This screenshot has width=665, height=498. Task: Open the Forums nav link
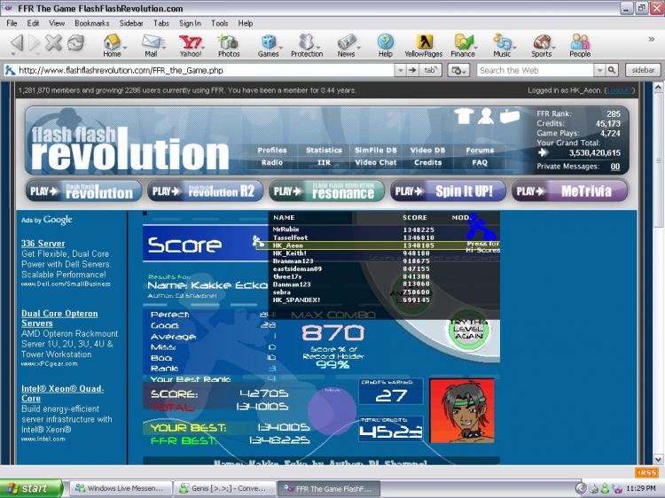(x=480, y=150)
